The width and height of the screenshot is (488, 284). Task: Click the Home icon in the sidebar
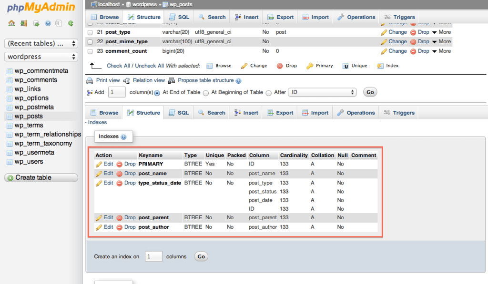(x=11, y=23)
